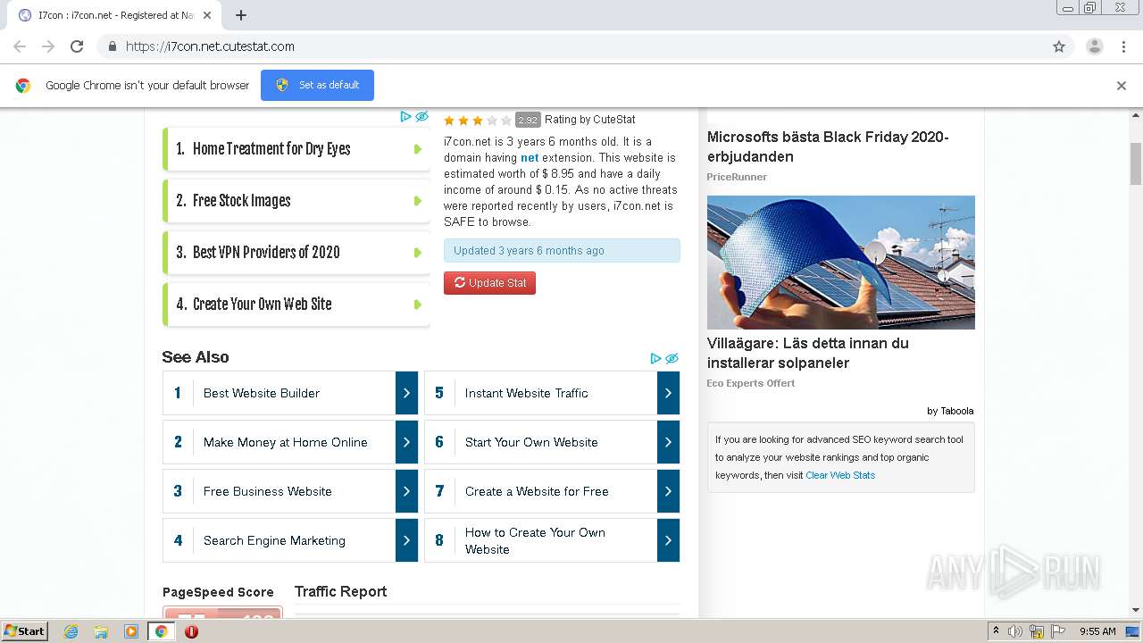The height and width of the screenshot is (643, 1143).
Task: Open Create Your Own Web Site ad
Action: pos(296,305)
